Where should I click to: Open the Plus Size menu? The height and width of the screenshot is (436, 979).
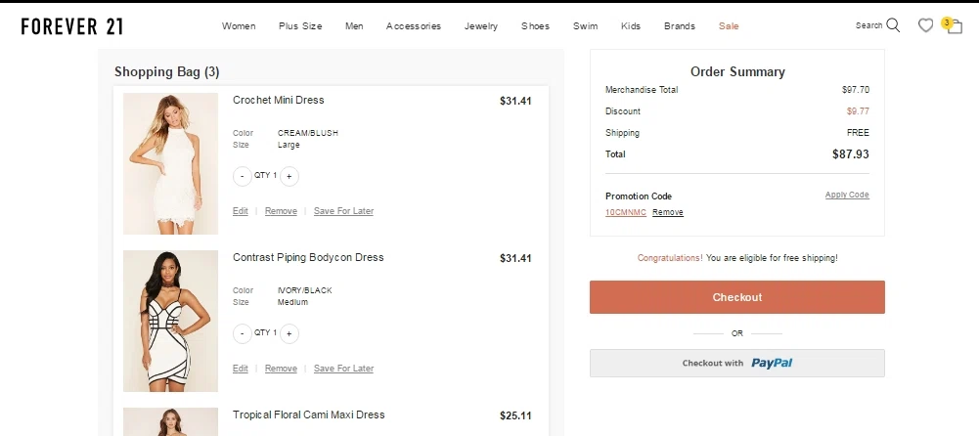point(300,26)
